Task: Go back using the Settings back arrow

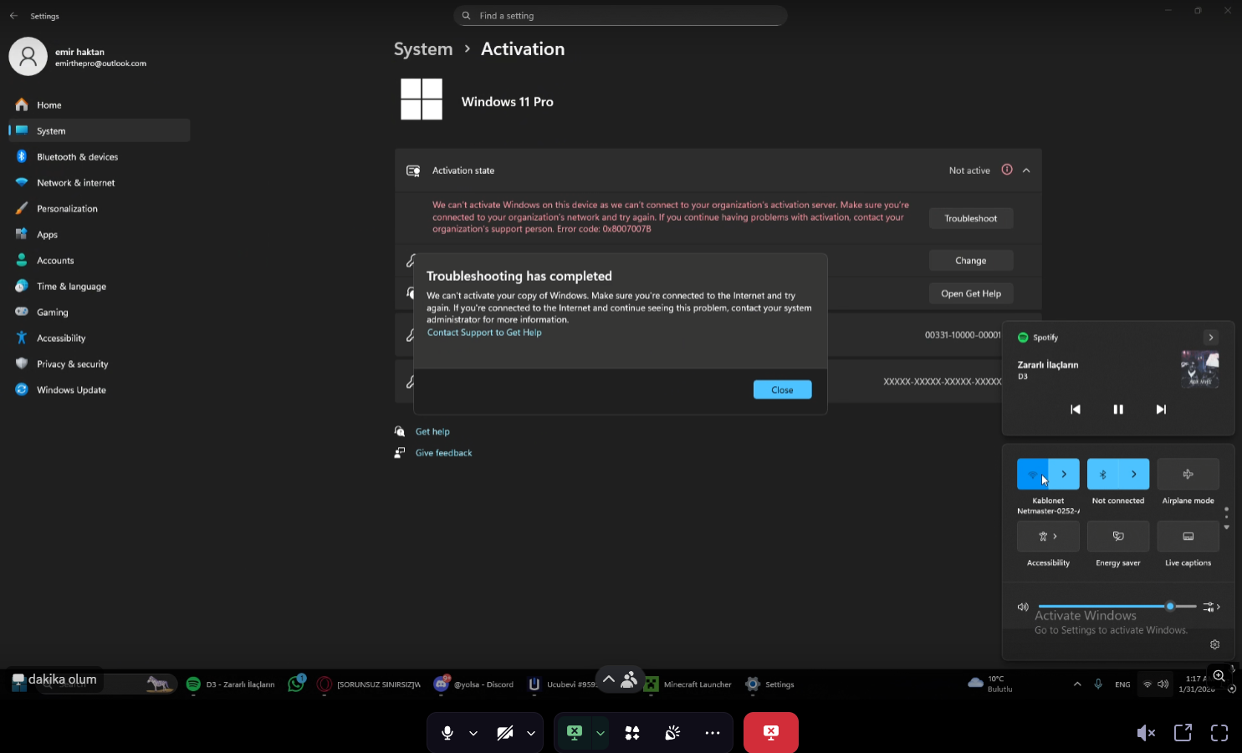Action: [x=13, y=16]
